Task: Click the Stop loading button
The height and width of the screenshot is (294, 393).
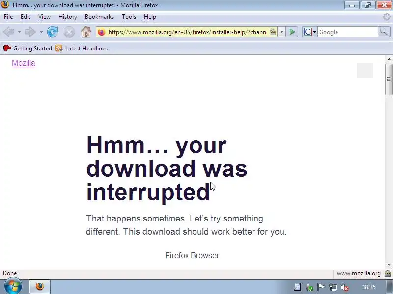Action: point(69,32)
